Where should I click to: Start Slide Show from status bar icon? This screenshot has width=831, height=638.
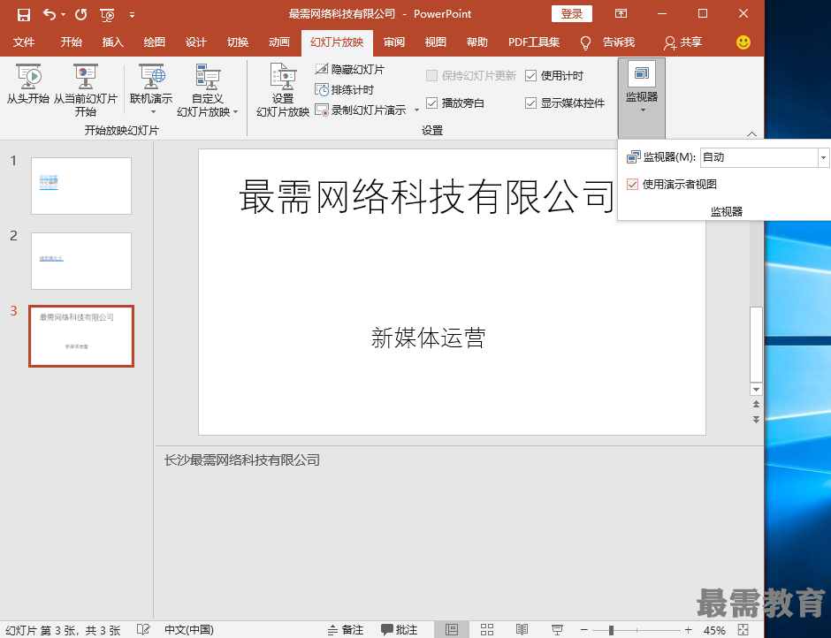[557, 630]
